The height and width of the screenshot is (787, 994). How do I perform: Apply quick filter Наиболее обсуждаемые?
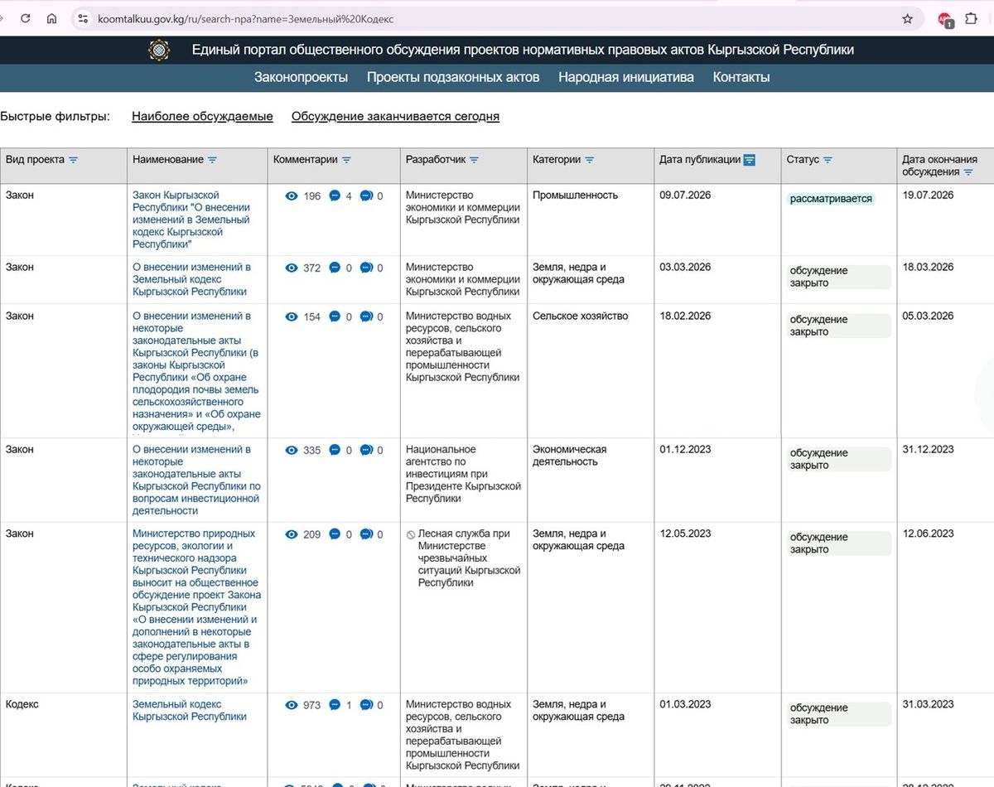click(202, 117)
